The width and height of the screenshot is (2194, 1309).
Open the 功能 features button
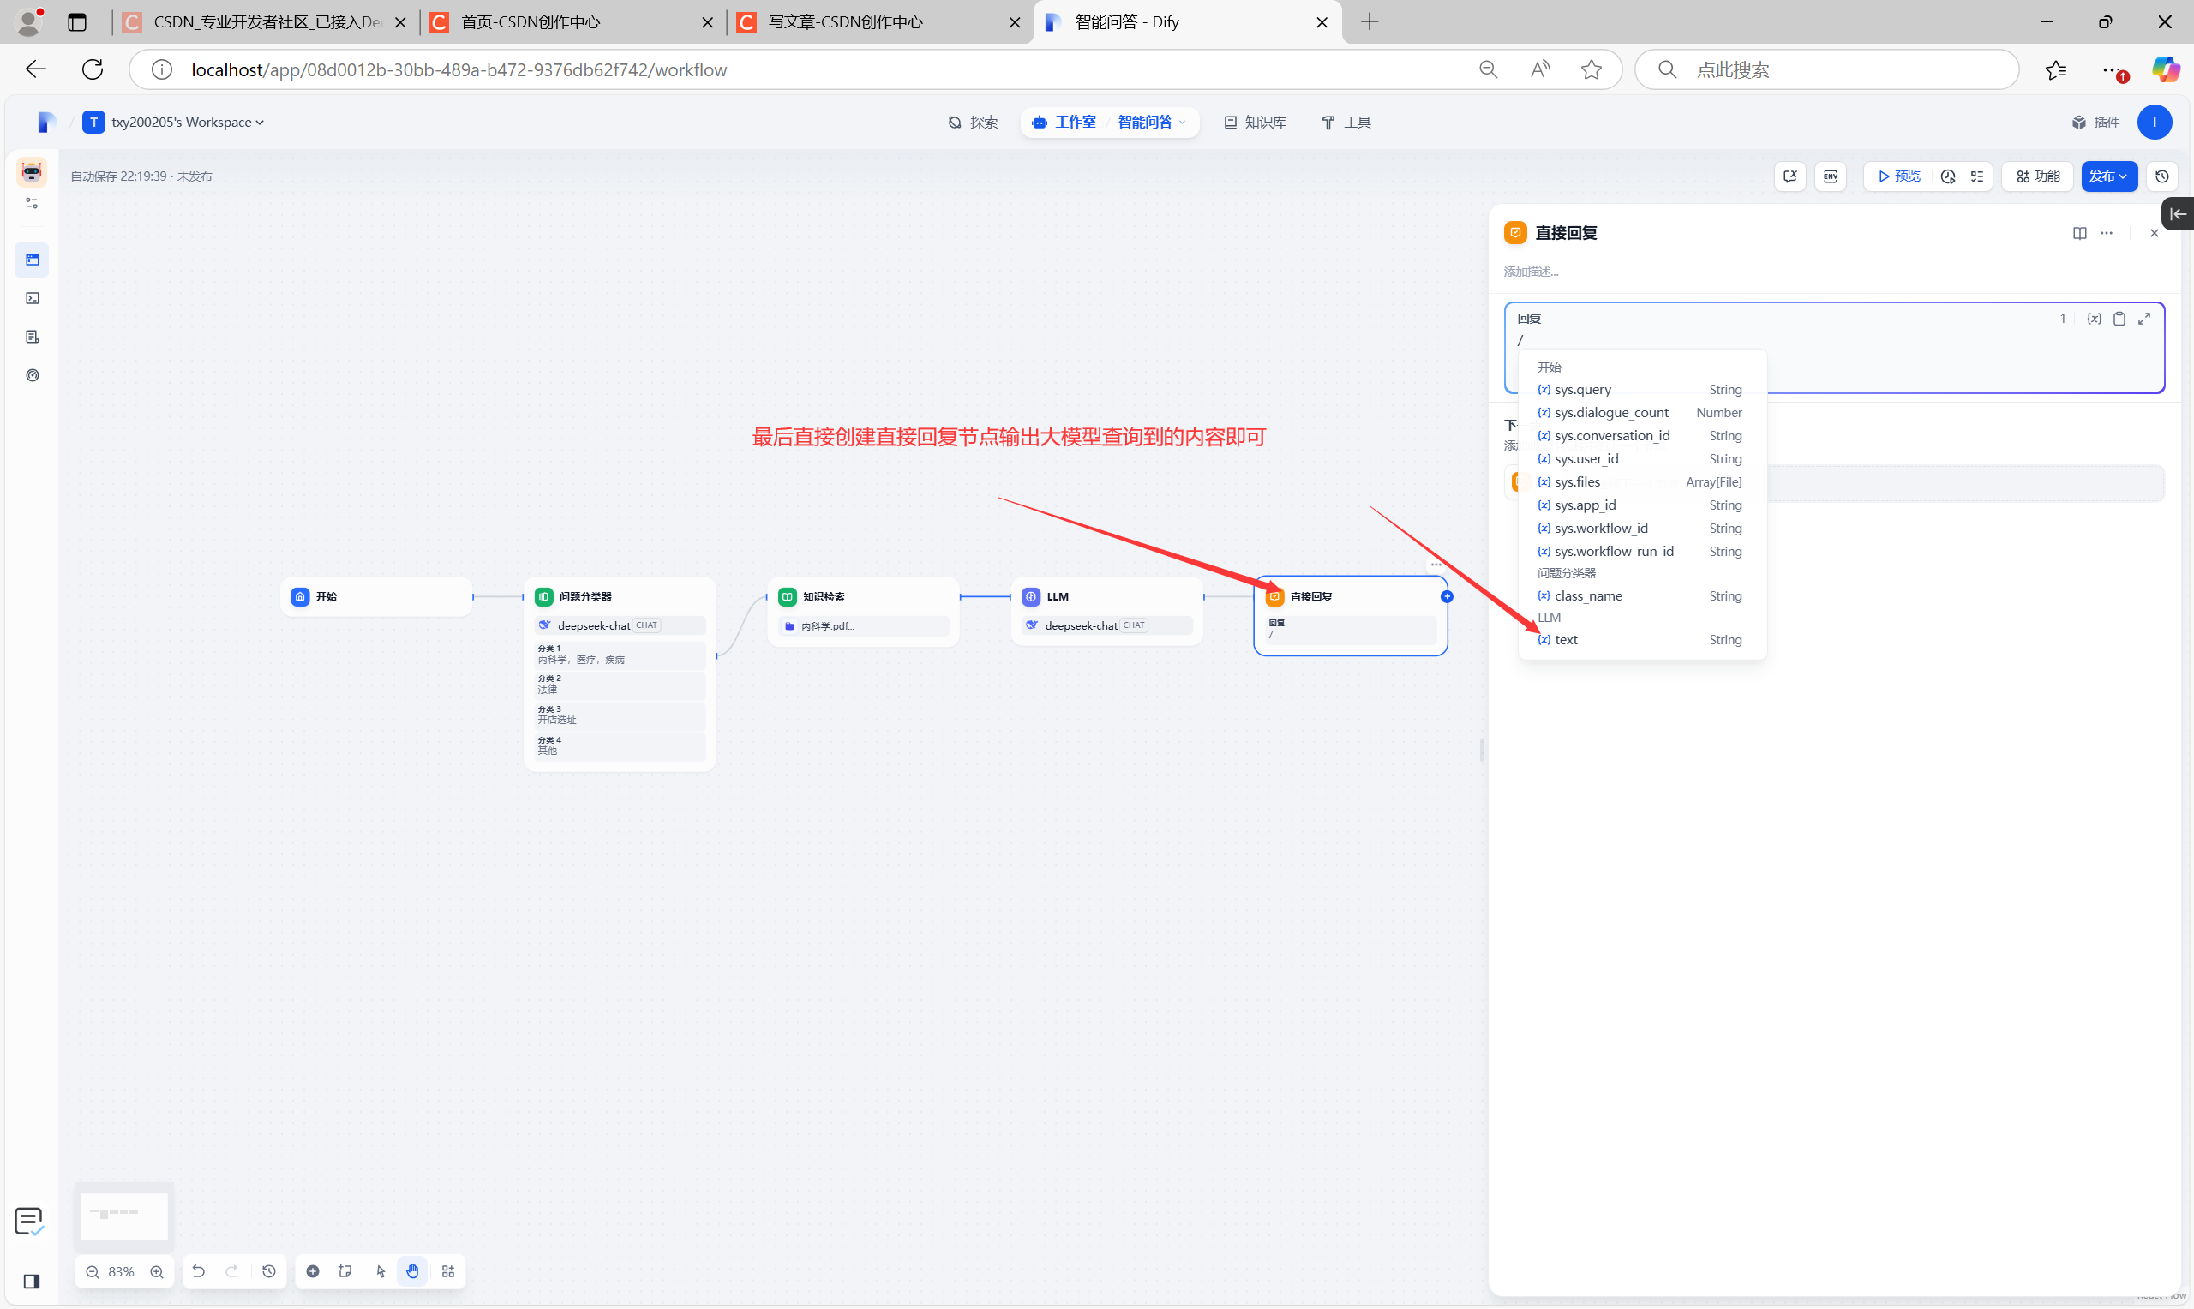tap(2037, 176)
